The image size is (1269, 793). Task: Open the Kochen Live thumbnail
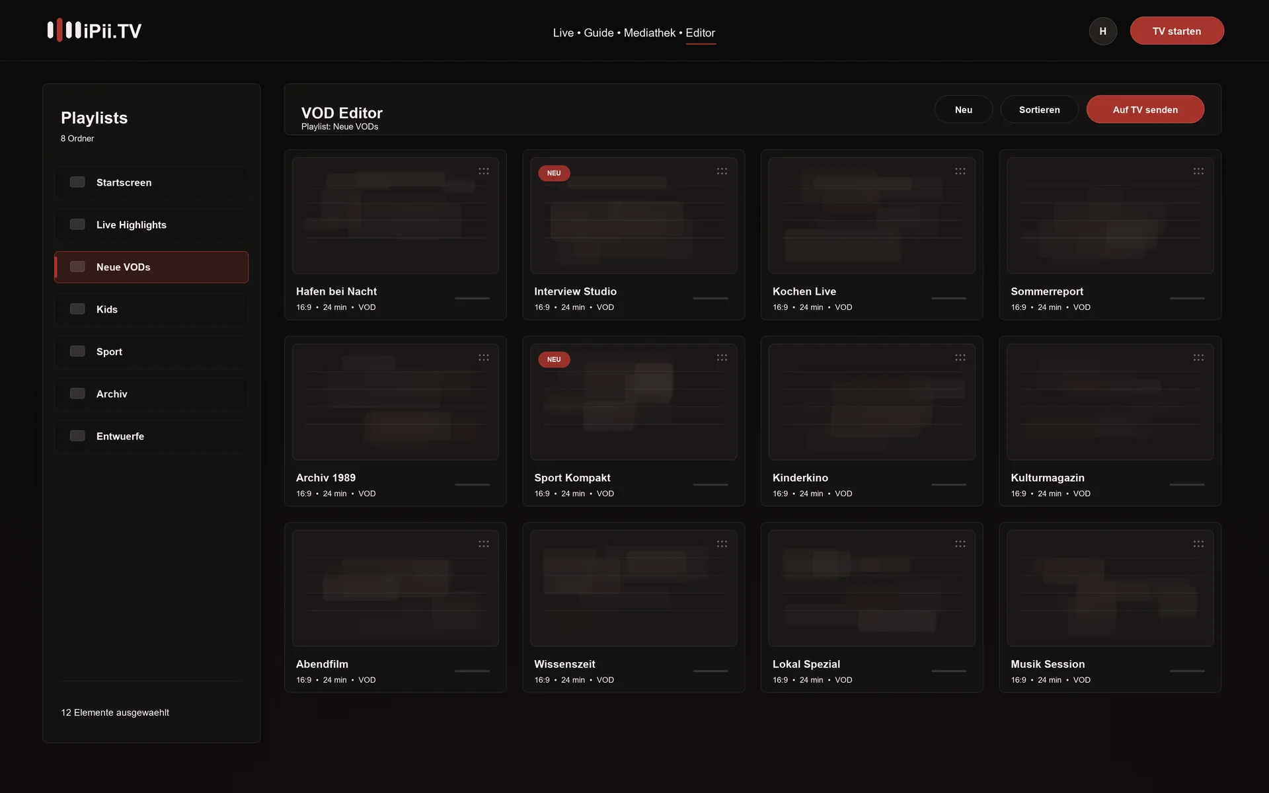872,215
